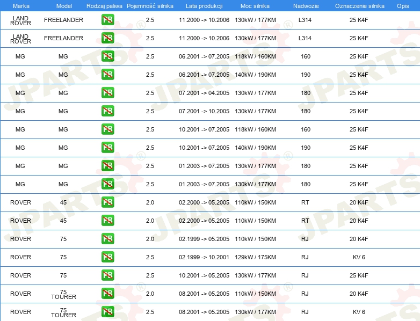The height and width of the screenshot is (321, 420).
Task: Click the Oznaczenie silnika column header
Action: (360, 6)
